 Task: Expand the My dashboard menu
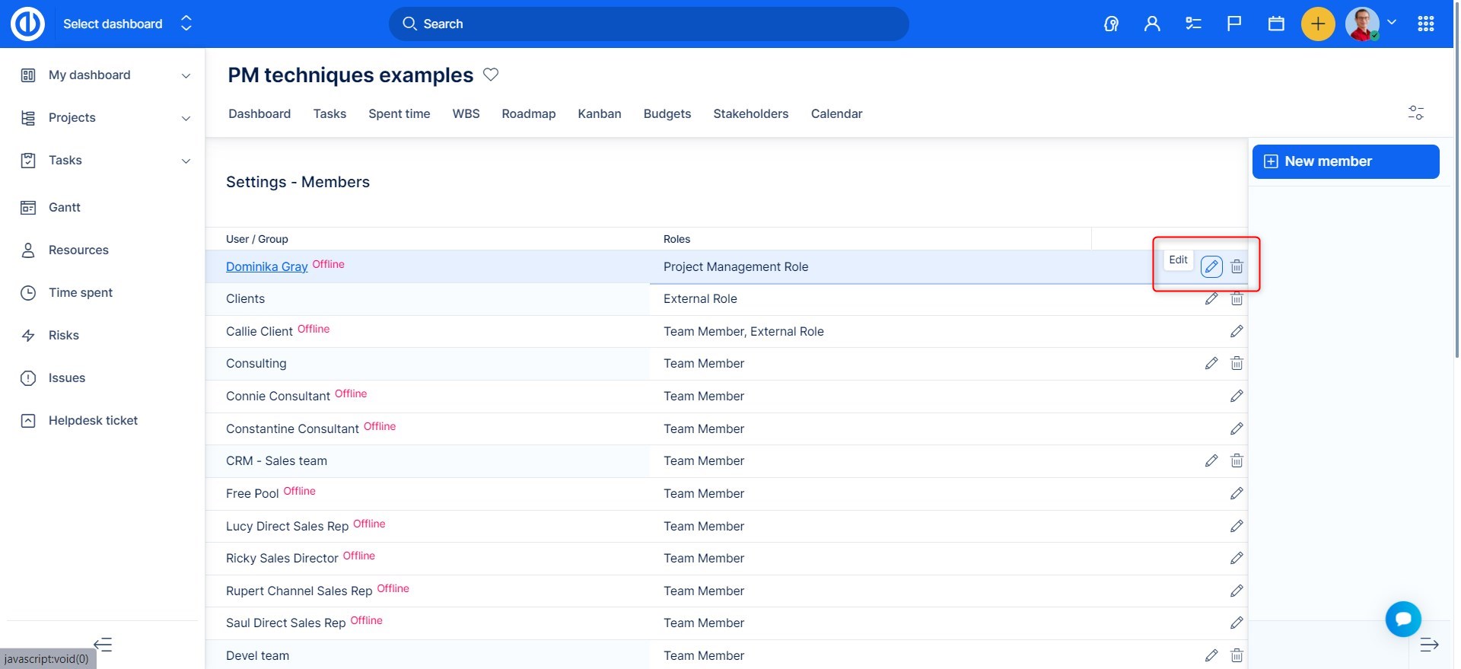point(186,75)
